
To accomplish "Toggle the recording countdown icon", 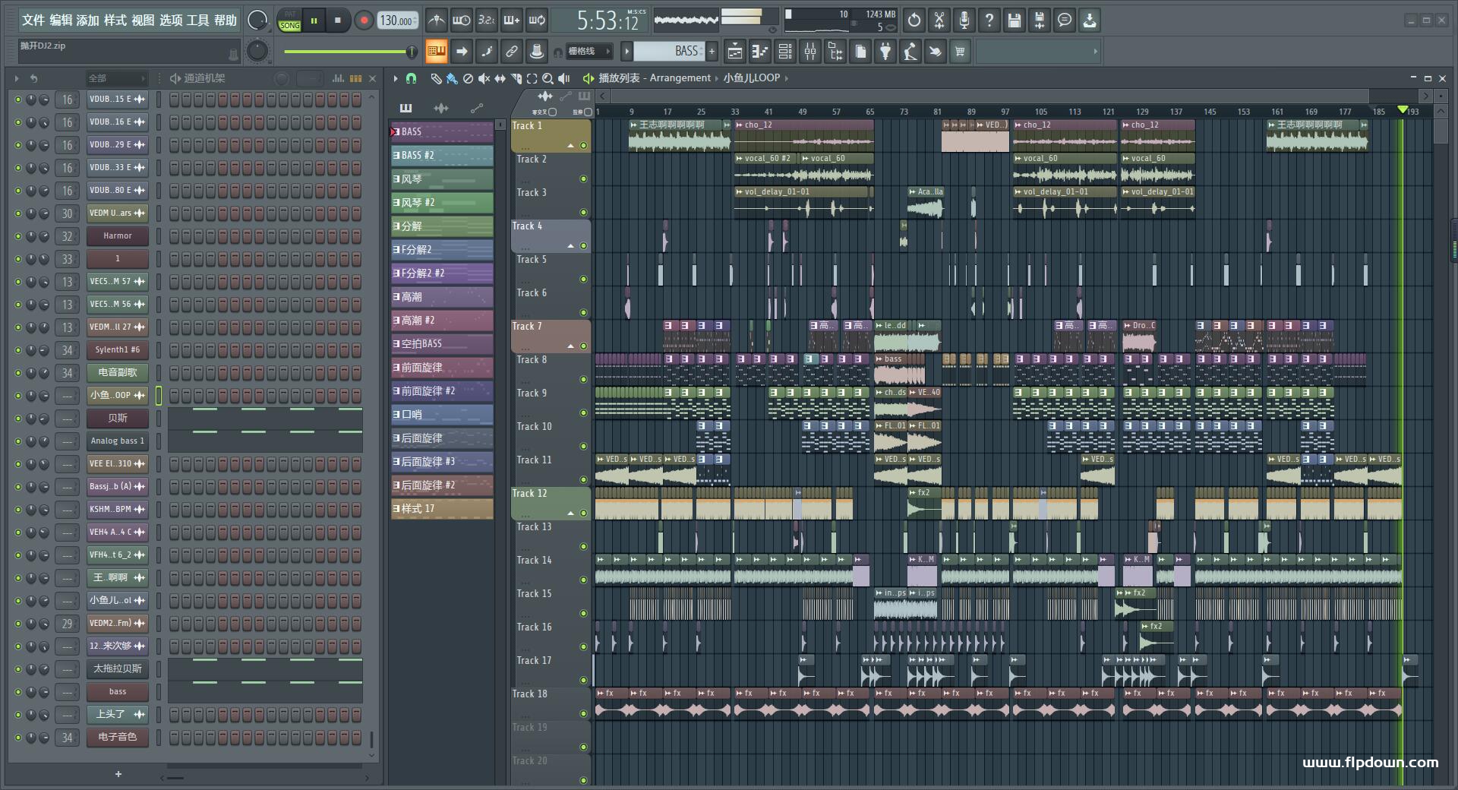I will pos(487,21).
